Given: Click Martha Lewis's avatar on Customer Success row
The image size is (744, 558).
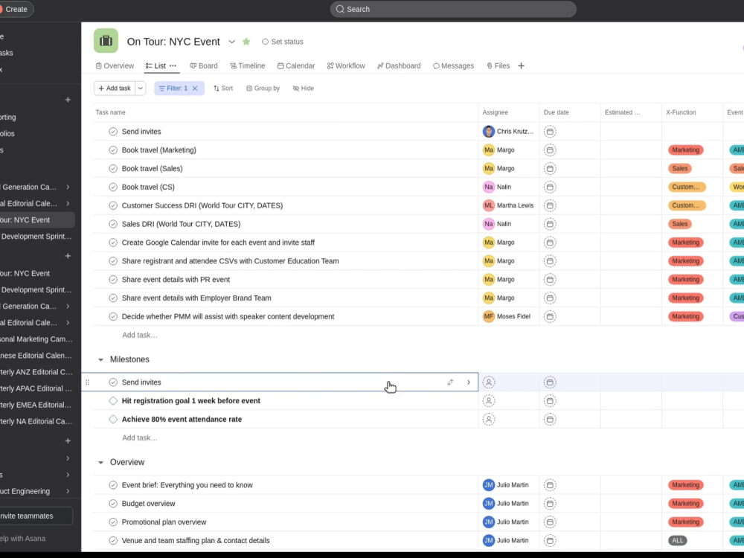Looking at the screenshot, I should 488,205.
